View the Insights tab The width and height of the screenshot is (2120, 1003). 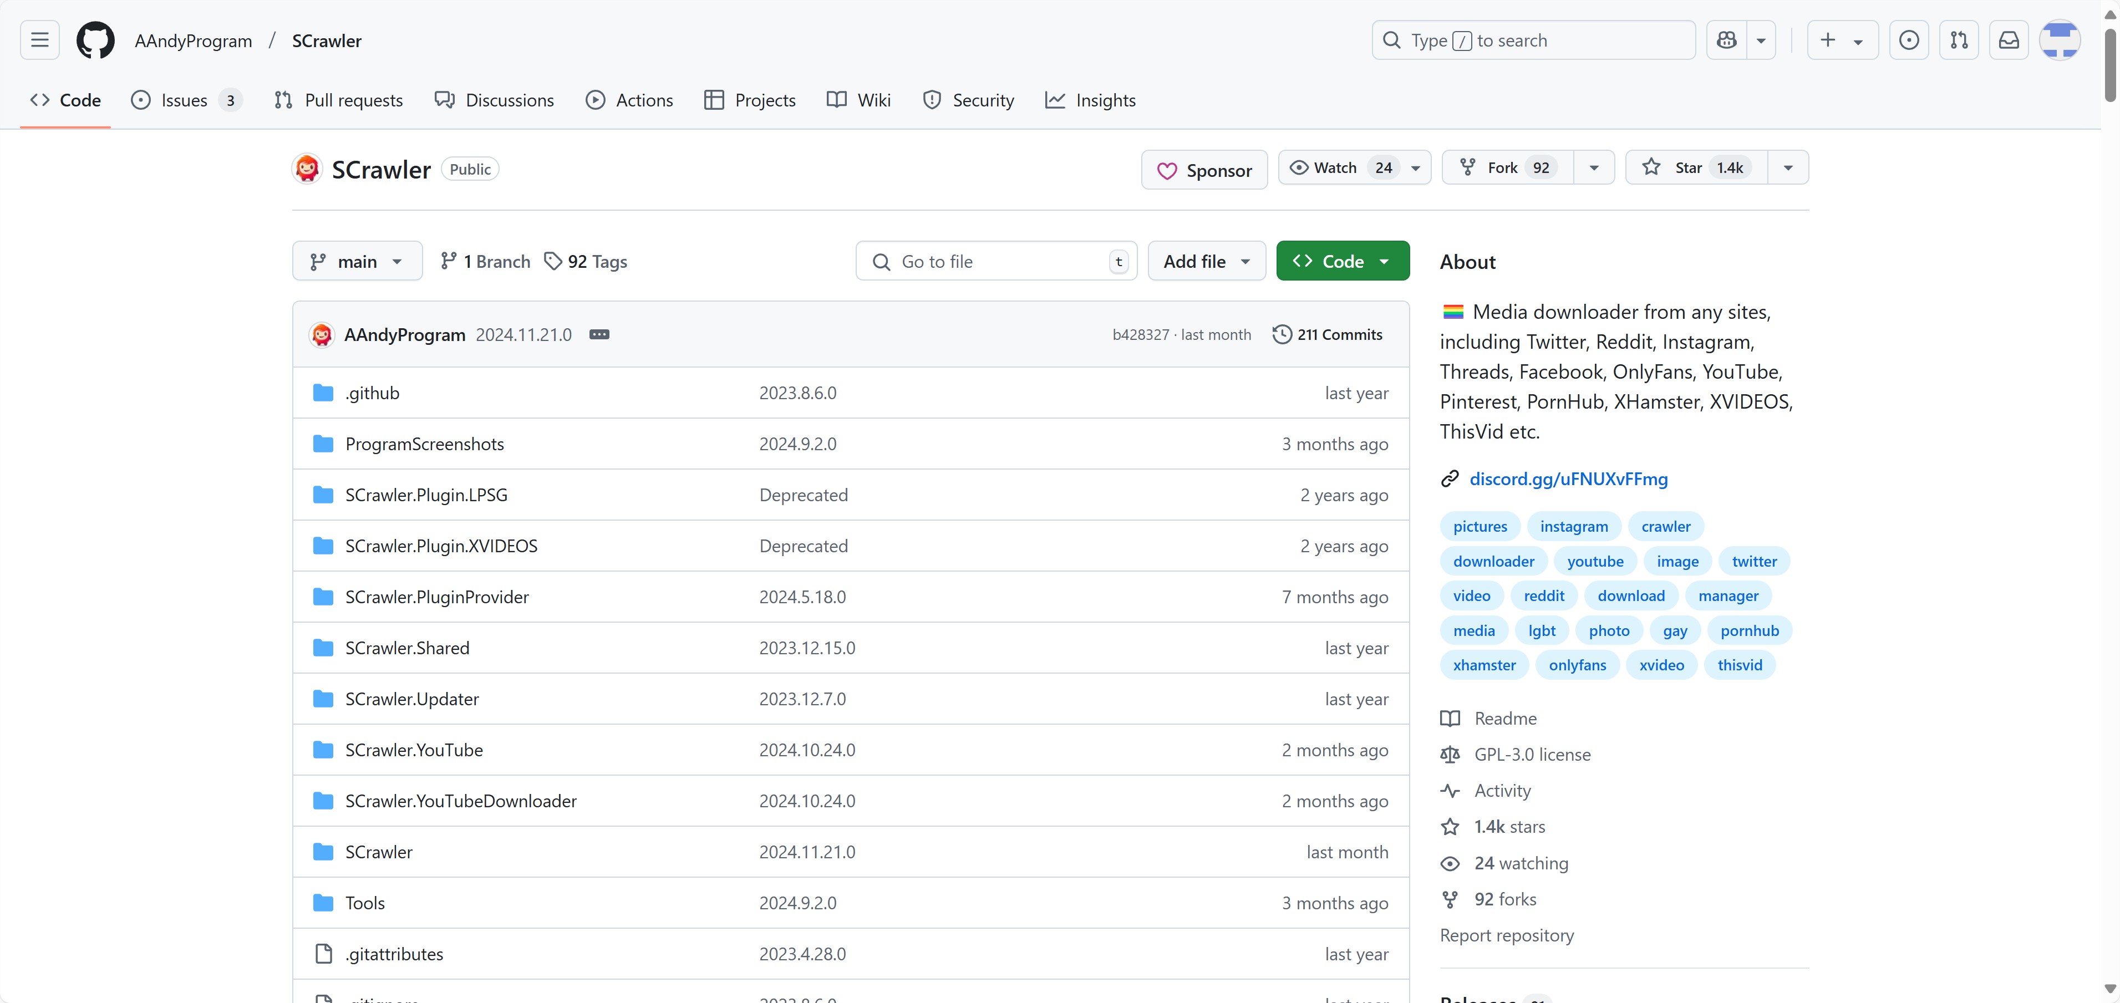pos(1090,100)
